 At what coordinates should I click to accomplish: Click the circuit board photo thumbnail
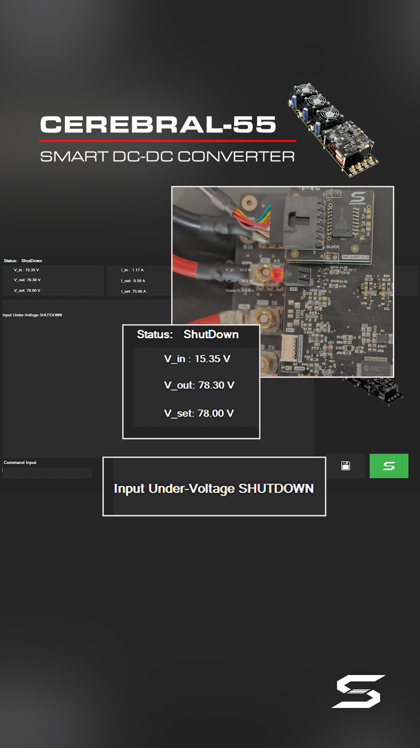click(283, 282)
